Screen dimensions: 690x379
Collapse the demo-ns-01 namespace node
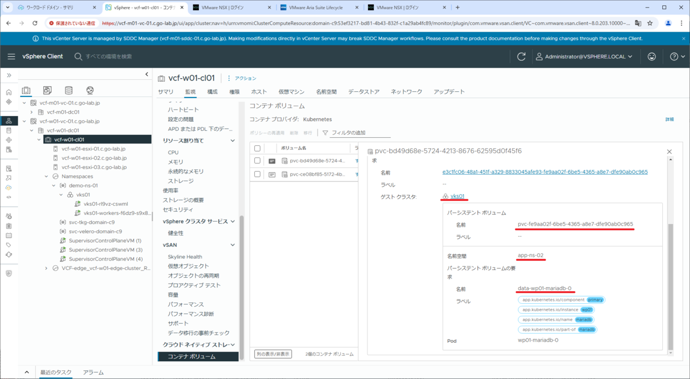(x=54, y=185)
